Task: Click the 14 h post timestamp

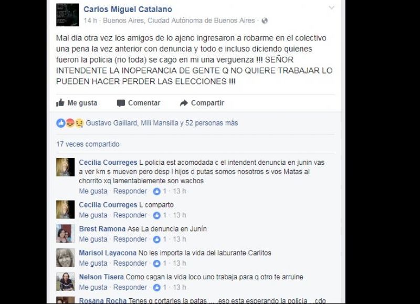Action: [x=90, y=20]
